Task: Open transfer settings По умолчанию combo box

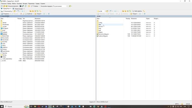Action: point(60,6)
